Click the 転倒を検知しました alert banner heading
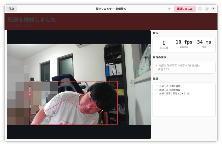The image size is (222, 146). coord(32,20)
